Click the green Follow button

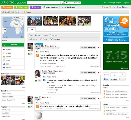[x=13, y=44]
